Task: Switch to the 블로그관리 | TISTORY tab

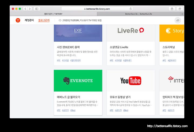Action: (x=53, y=14)
